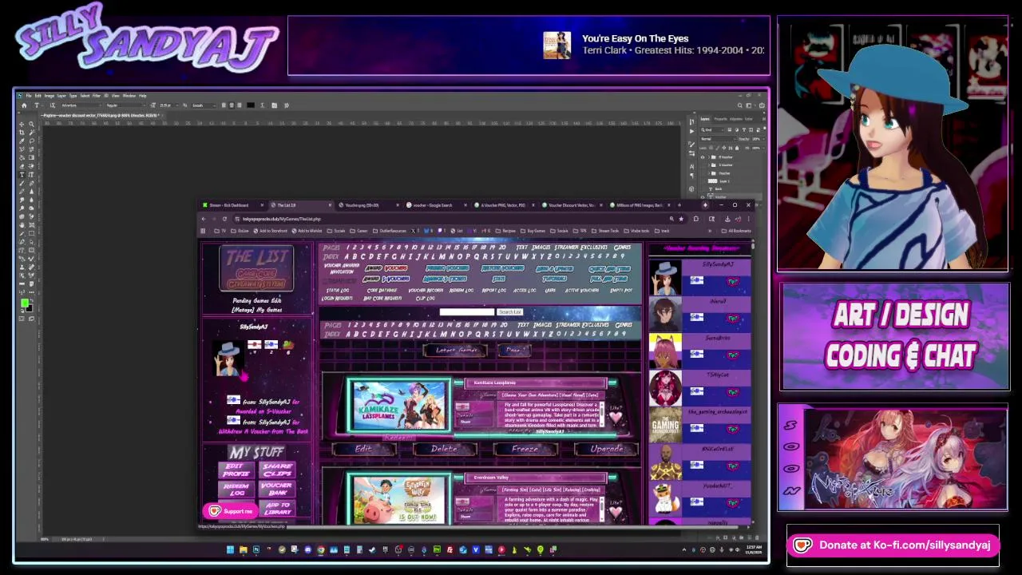Open a new browser tab
The image size is (1022, 575).
(679, 205)
